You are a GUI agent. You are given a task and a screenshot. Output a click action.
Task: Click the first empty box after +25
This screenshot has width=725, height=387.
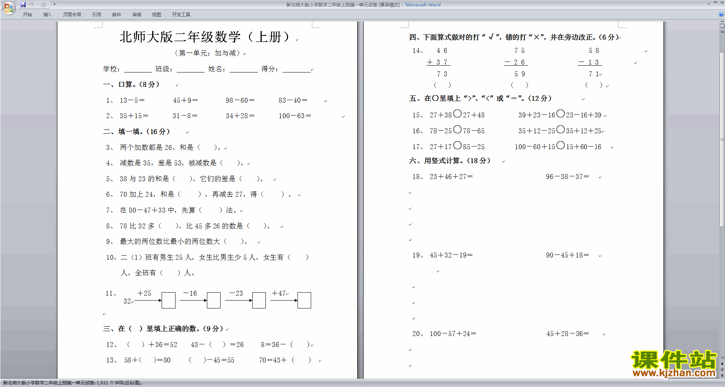168,301
